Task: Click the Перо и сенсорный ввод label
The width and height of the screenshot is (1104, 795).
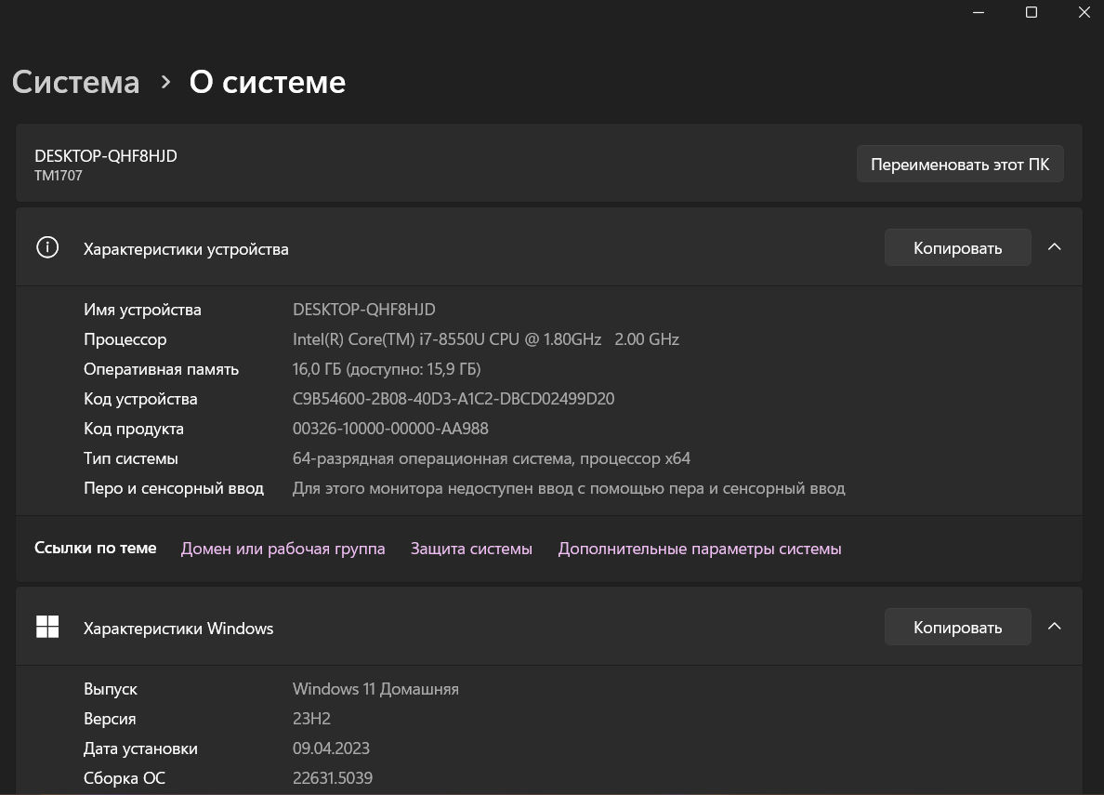Action: [x=174, y=488]
